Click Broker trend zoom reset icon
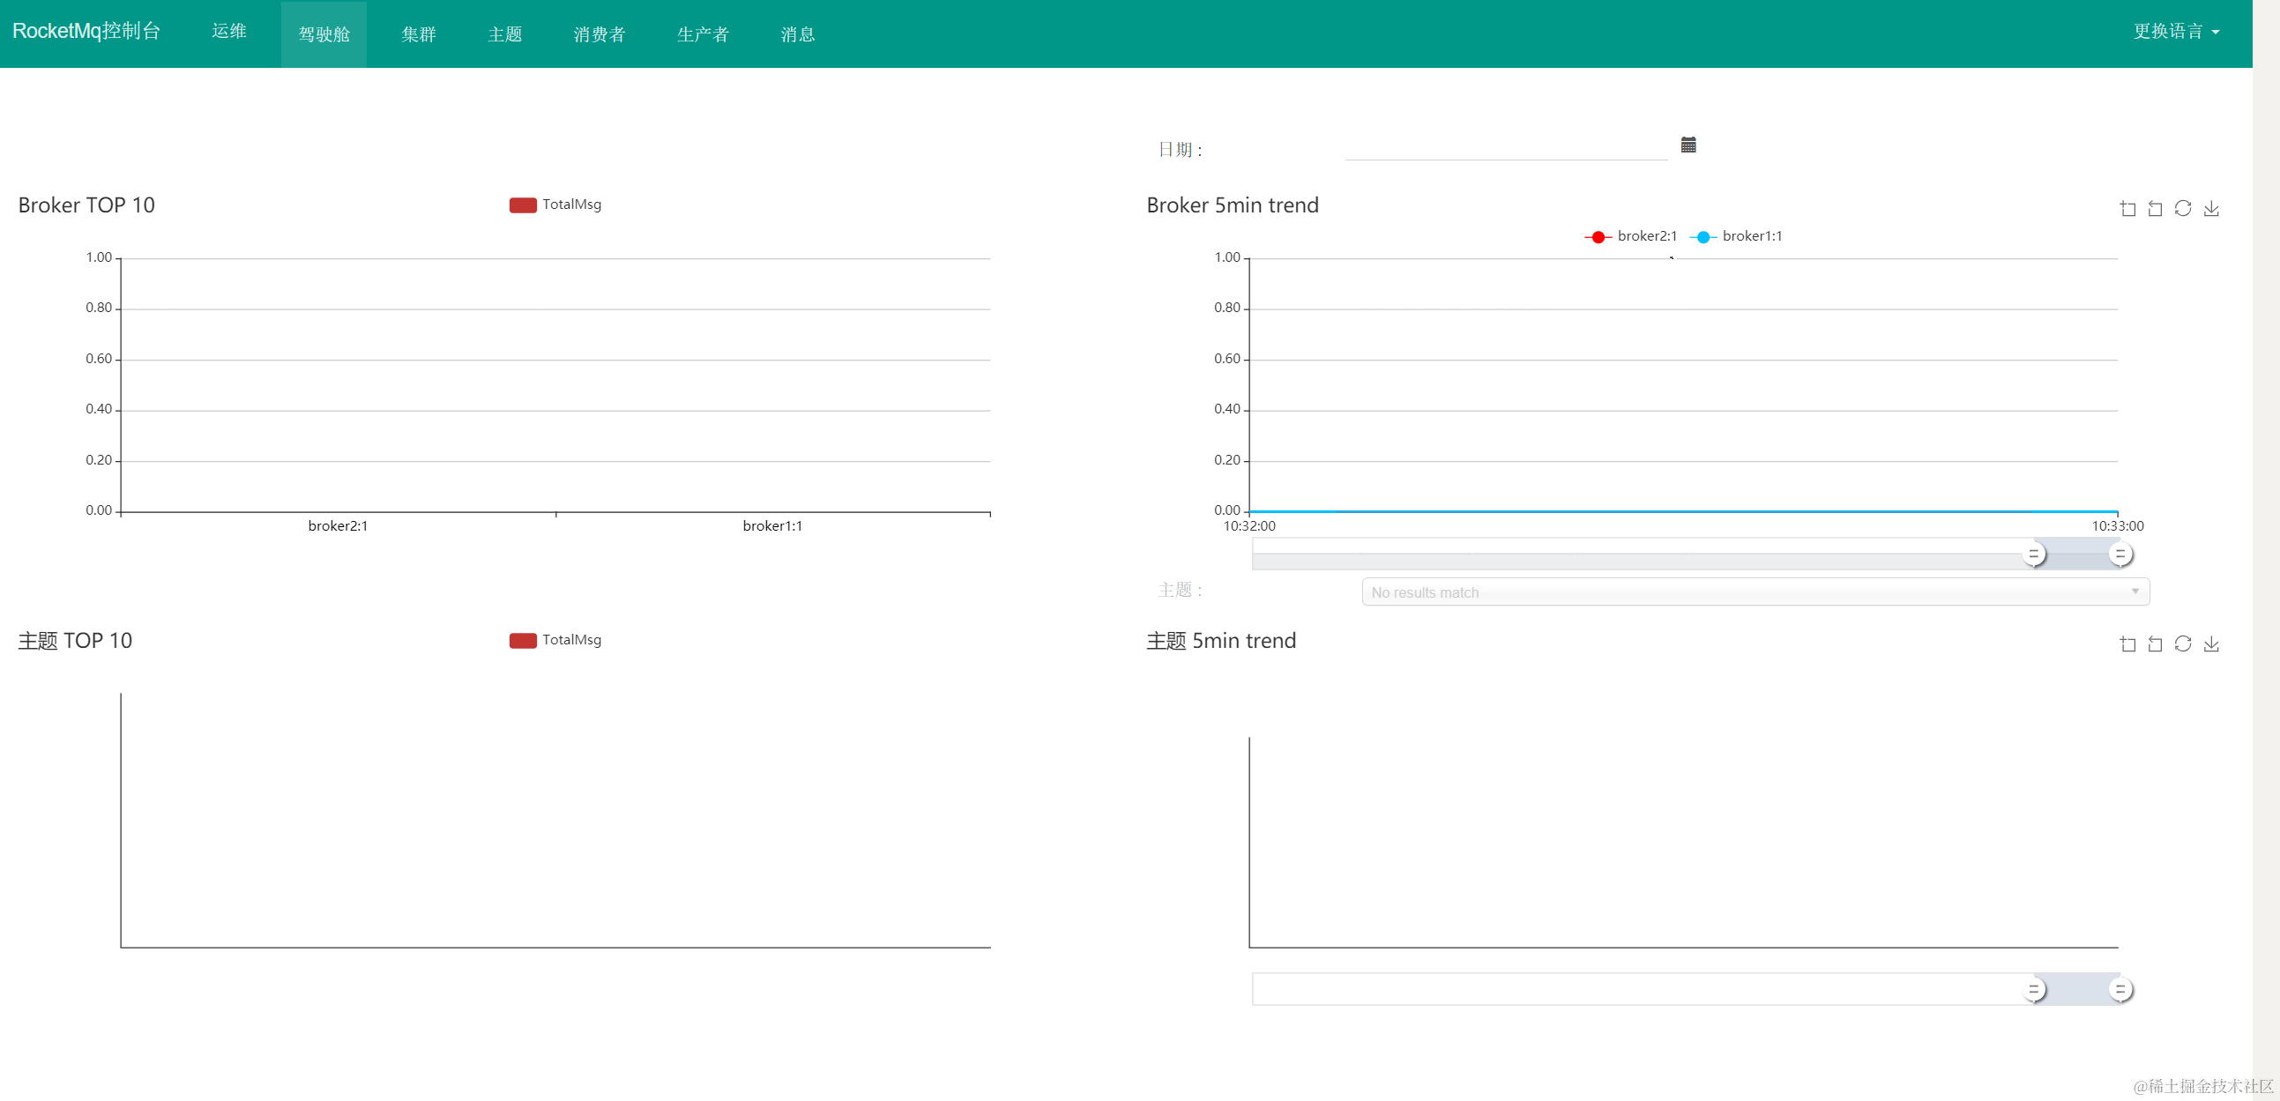The image size is (2280, 1101). 2155,209
